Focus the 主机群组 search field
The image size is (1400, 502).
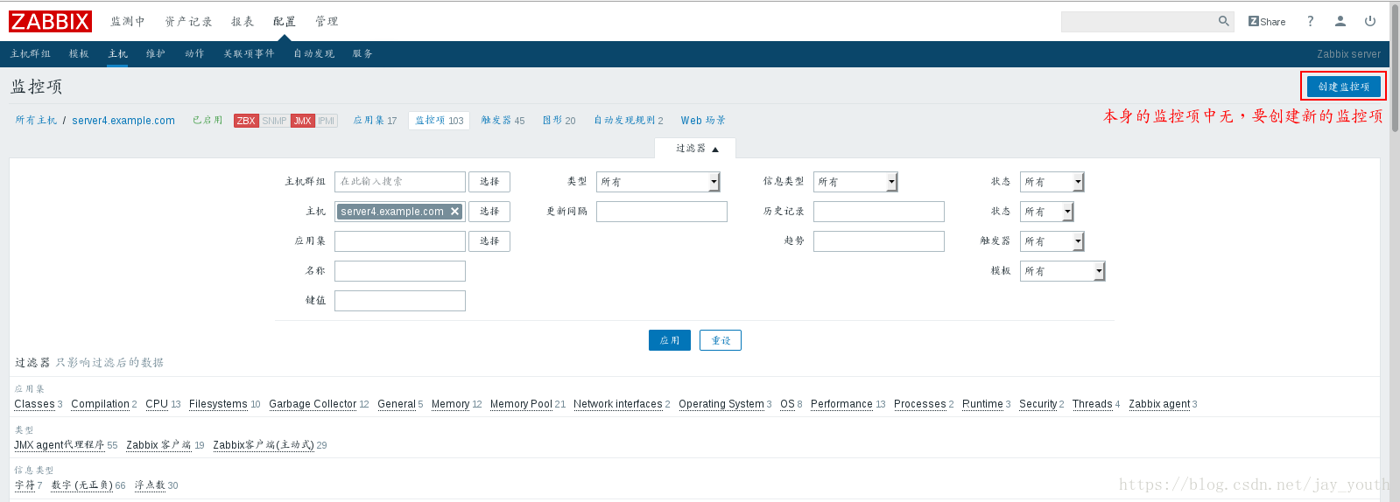click(400, 182)
